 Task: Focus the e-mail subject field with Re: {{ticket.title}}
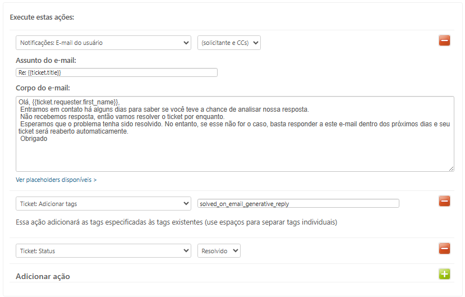[117, 72]
